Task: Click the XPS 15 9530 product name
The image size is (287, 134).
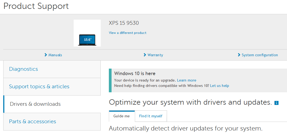Action: (124, 23)
